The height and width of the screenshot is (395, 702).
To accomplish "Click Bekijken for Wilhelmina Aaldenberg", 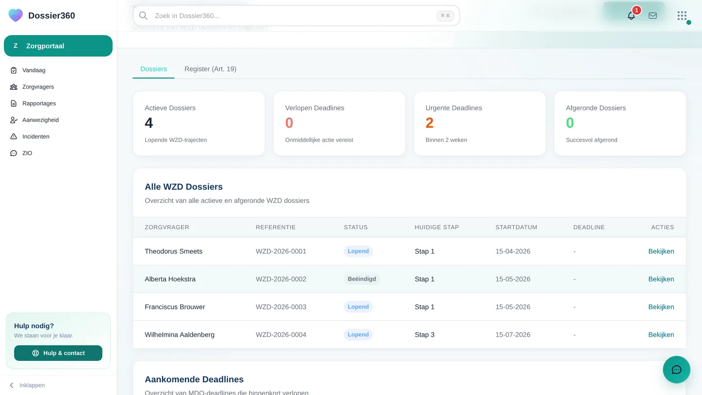I will (x=661, y=335).
